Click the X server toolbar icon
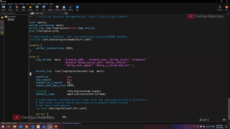Viewport: 230px width, 129px height. [220, 8]
